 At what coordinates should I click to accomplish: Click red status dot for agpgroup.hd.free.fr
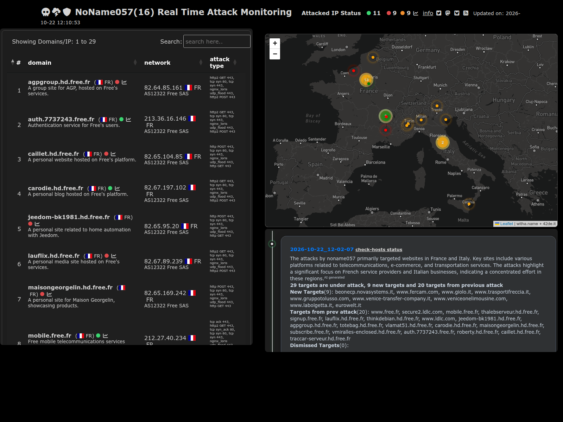[x=117, y=82]
